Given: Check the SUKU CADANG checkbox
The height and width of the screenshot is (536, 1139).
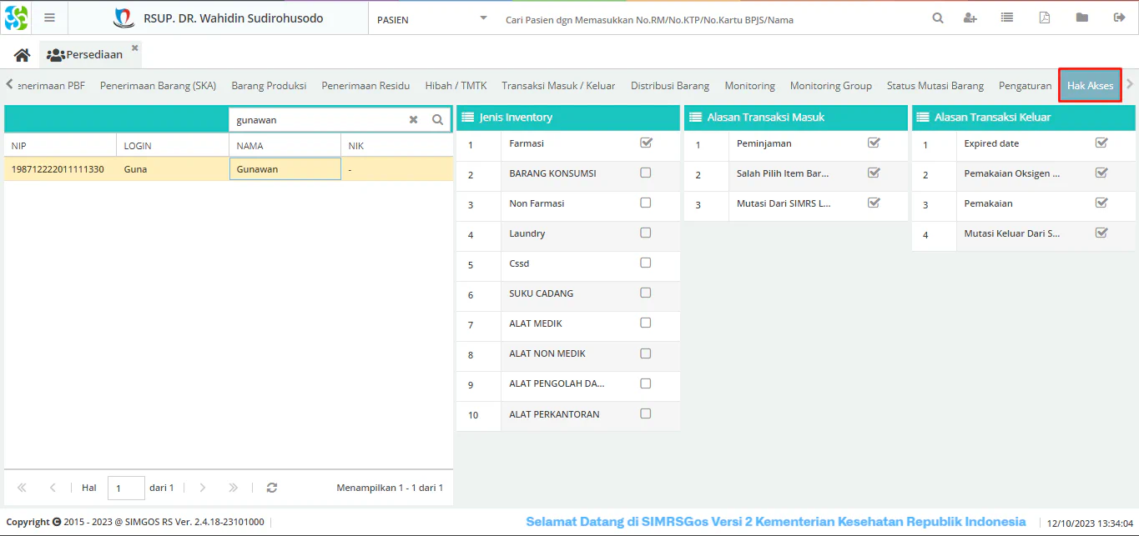Looking at the screenshot, I should (x=646, y=293).
